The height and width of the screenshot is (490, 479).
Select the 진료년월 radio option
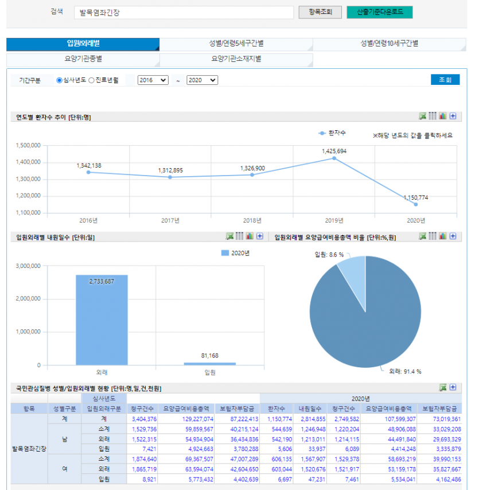tap(91, 81)
